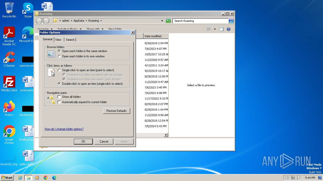Select Double-click to open an item

coord(59,84)
